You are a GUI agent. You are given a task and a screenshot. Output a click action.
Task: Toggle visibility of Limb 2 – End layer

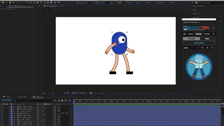tap(1, 107)
